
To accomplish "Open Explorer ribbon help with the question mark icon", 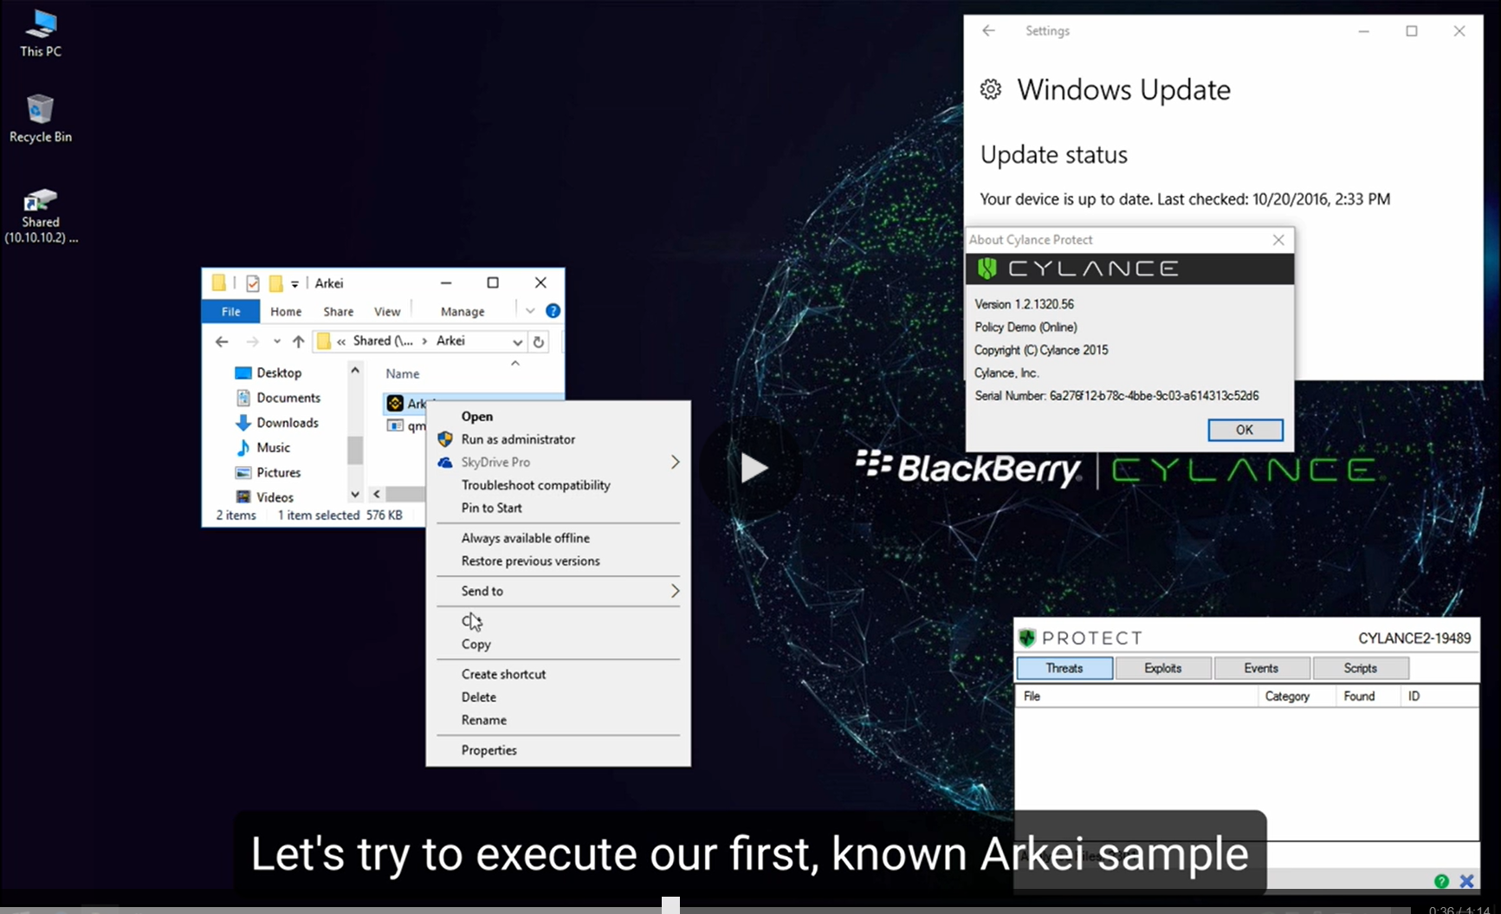I will click(x=553, y=311).
